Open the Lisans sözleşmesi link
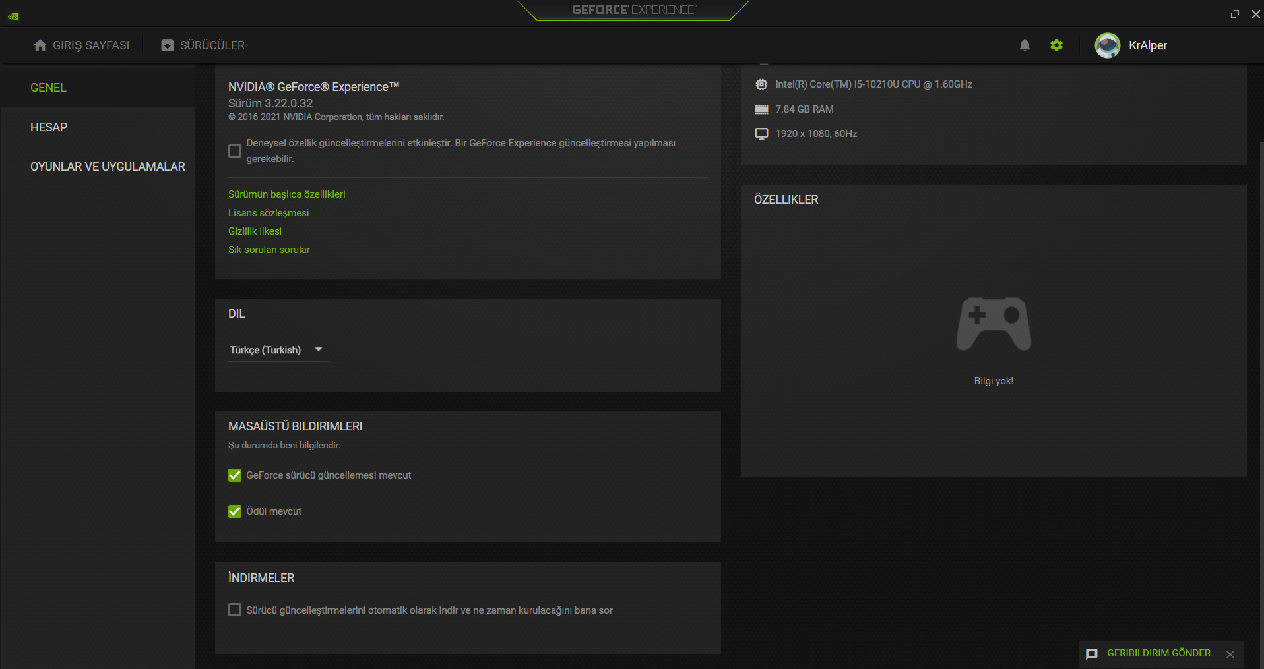This screenshot has height=669, width=1264. 269,213
